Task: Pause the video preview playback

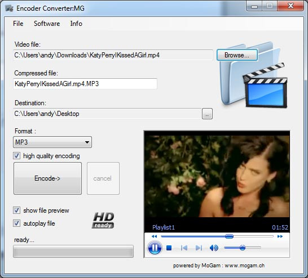Action: click(x=155, y=248)
